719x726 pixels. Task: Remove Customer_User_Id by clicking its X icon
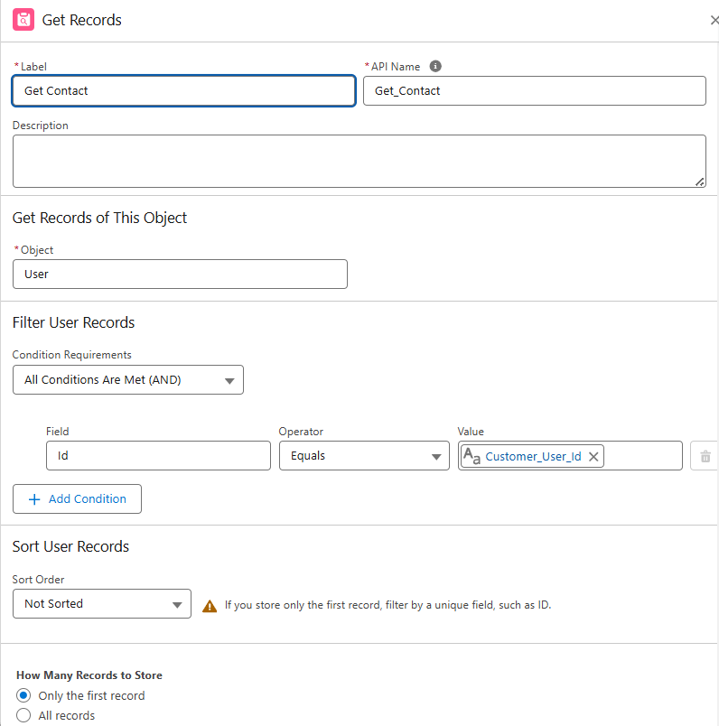click(593, 455)
